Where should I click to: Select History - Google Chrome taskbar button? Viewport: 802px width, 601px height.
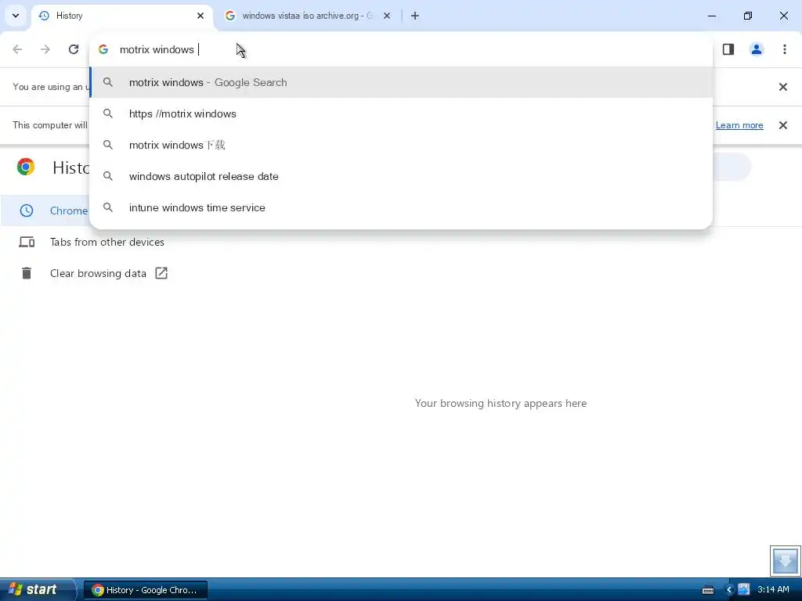(145, 590)
